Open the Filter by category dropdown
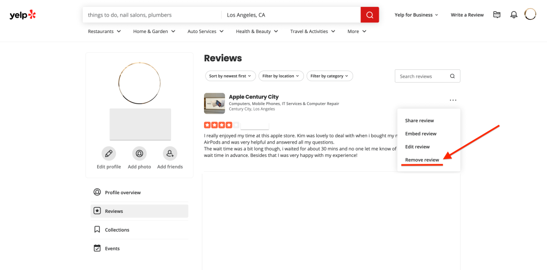The image size is (547, 270). (x=329, y=76)
